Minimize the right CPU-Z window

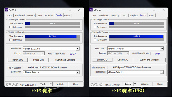[145, 10]
